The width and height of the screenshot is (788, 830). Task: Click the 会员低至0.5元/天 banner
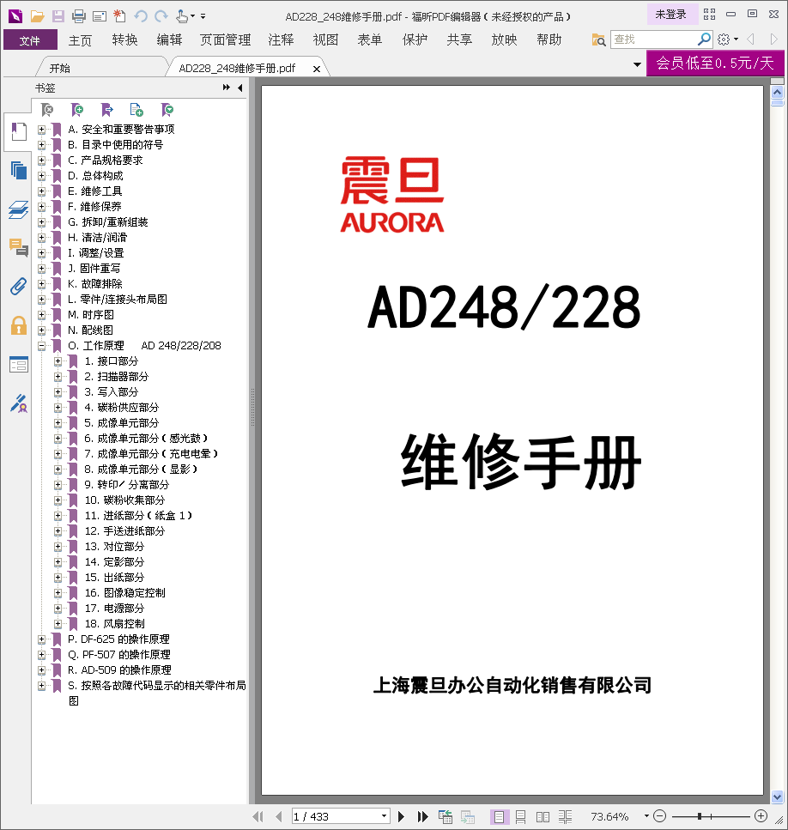click(x=715, y=64)
